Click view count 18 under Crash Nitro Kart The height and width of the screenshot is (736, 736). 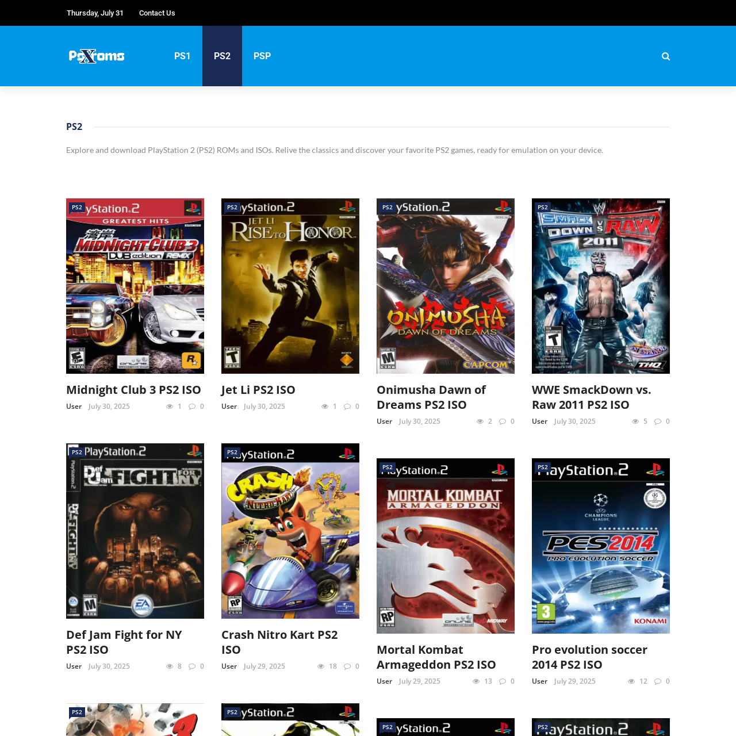click(x=333, y=666)
